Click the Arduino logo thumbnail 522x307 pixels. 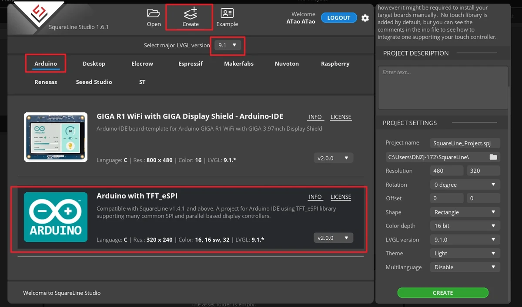56,217
